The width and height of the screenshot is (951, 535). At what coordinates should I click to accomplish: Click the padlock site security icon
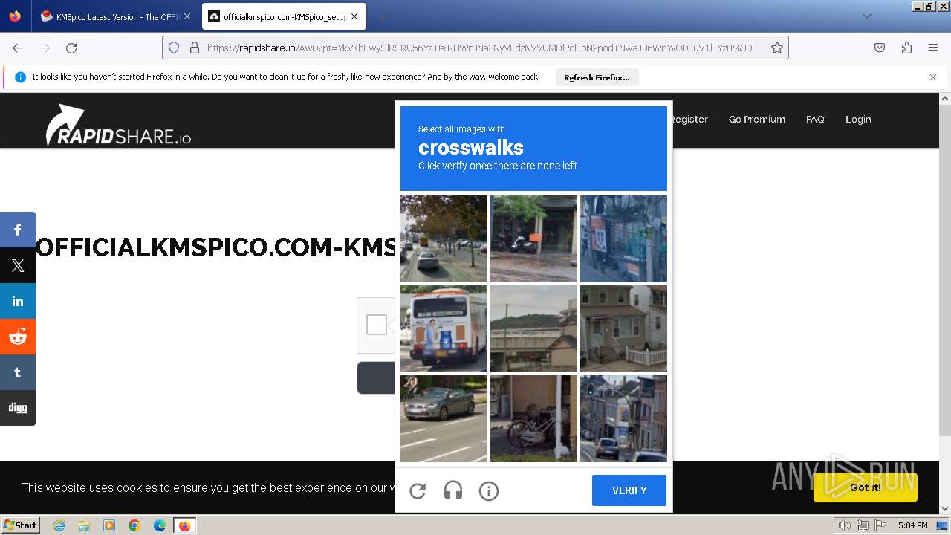point(195,48)
